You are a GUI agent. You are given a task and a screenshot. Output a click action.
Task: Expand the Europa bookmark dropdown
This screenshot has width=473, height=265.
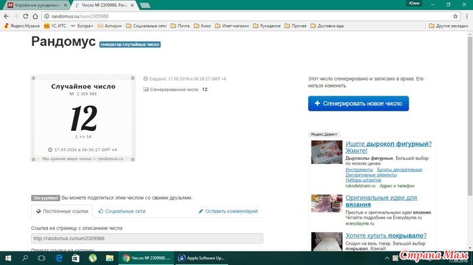(x=82, y=26)
